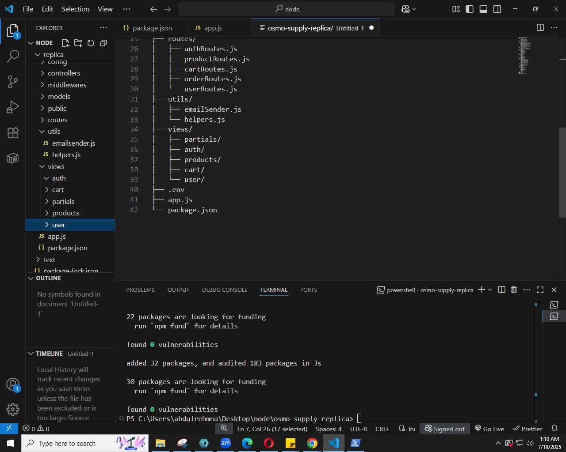This screenshot has width=566, height=452.
Task: Toggle the bottom Panel visibility
Action: point(483,9)
